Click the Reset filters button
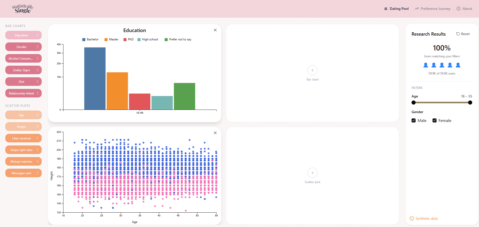479x227 pixels. 463,34
